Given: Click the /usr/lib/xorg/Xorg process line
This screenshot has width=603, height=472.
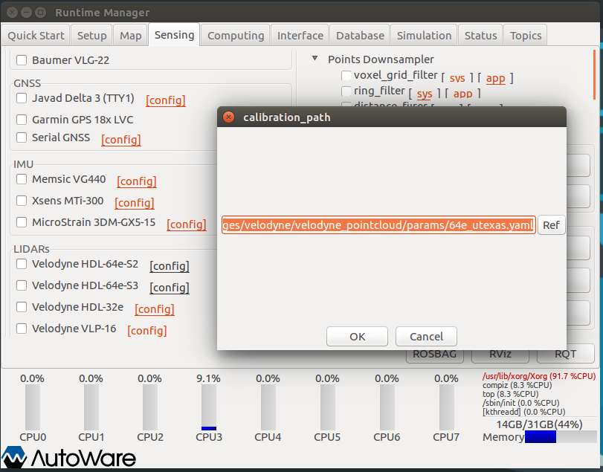Looking at the screenshot, I should (539, 376).
